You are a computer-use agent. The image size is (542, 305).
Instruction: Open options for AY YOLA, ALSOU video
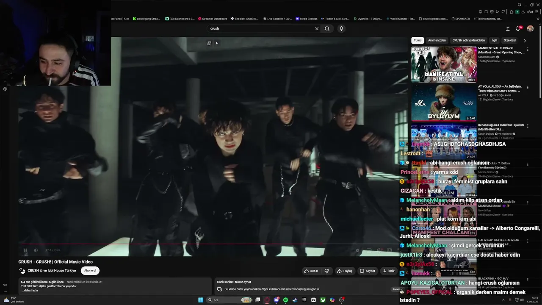(x=528, y=88)
